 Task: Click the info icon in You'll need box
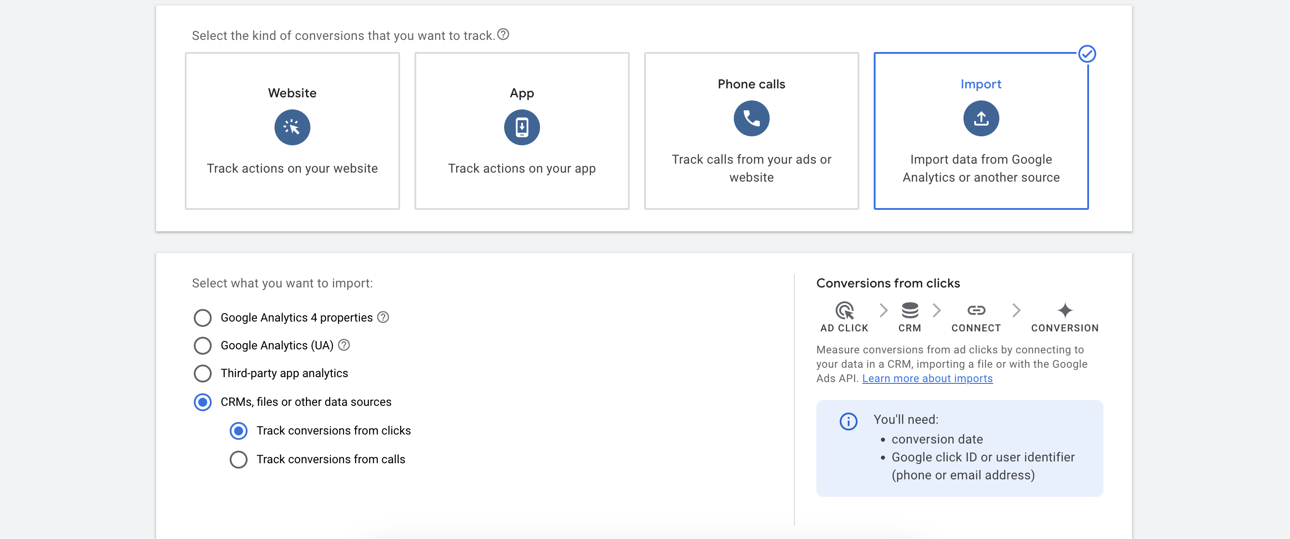pos(848,422)
